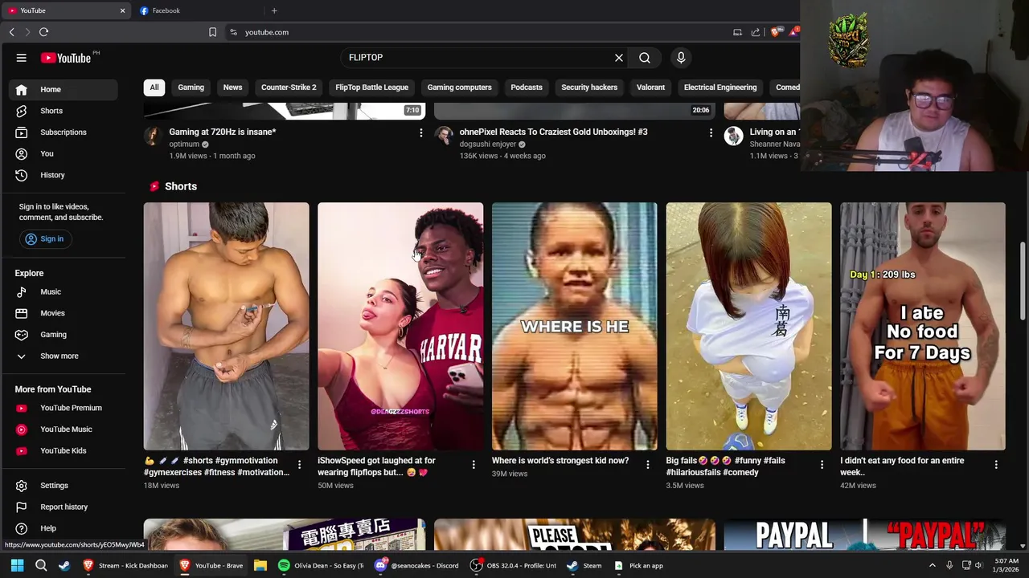Clear the FLIPTOP search text with the X
1029x578 pixels.
pyautogui.click(x=619, y=58)
